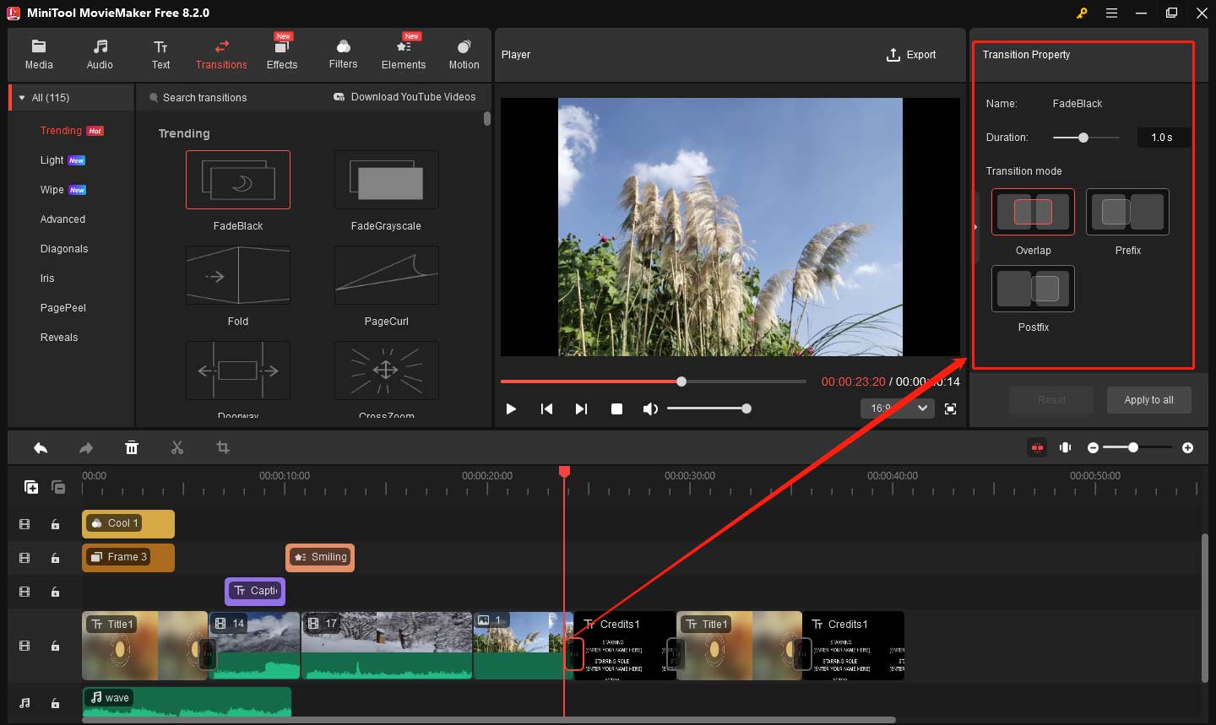Screen dimensions: 1216x725
Task: Play the video preview
Action: 511,408
